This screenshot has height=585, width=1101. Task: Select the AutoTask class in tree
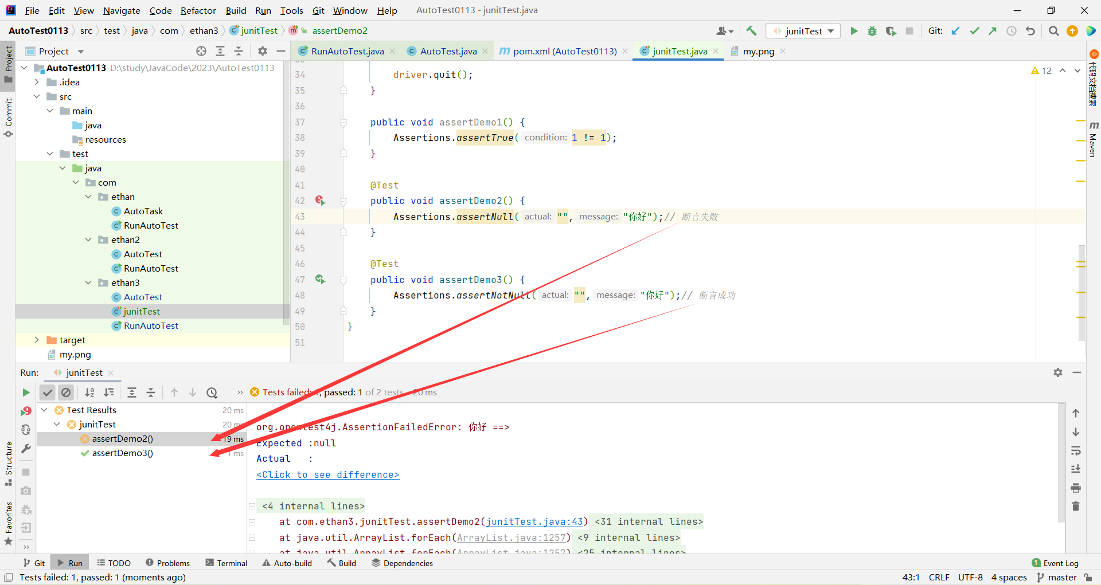coord(143,211)
